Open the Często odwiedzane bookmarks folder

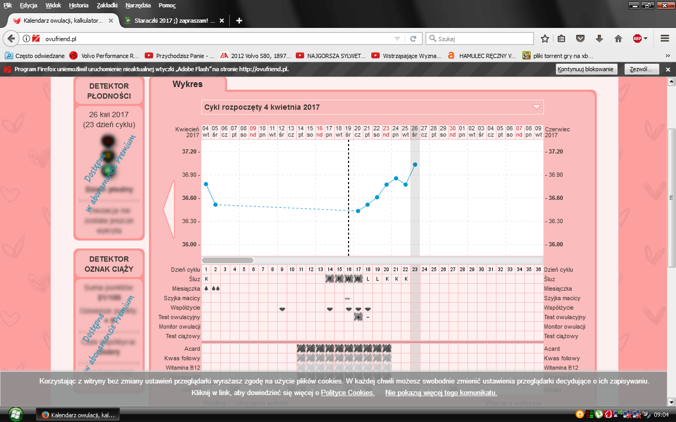click(x=35, y=55)
